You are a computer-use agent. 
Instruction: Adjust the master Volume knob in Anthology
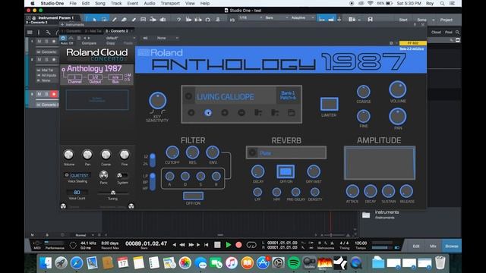pos(398,89)
